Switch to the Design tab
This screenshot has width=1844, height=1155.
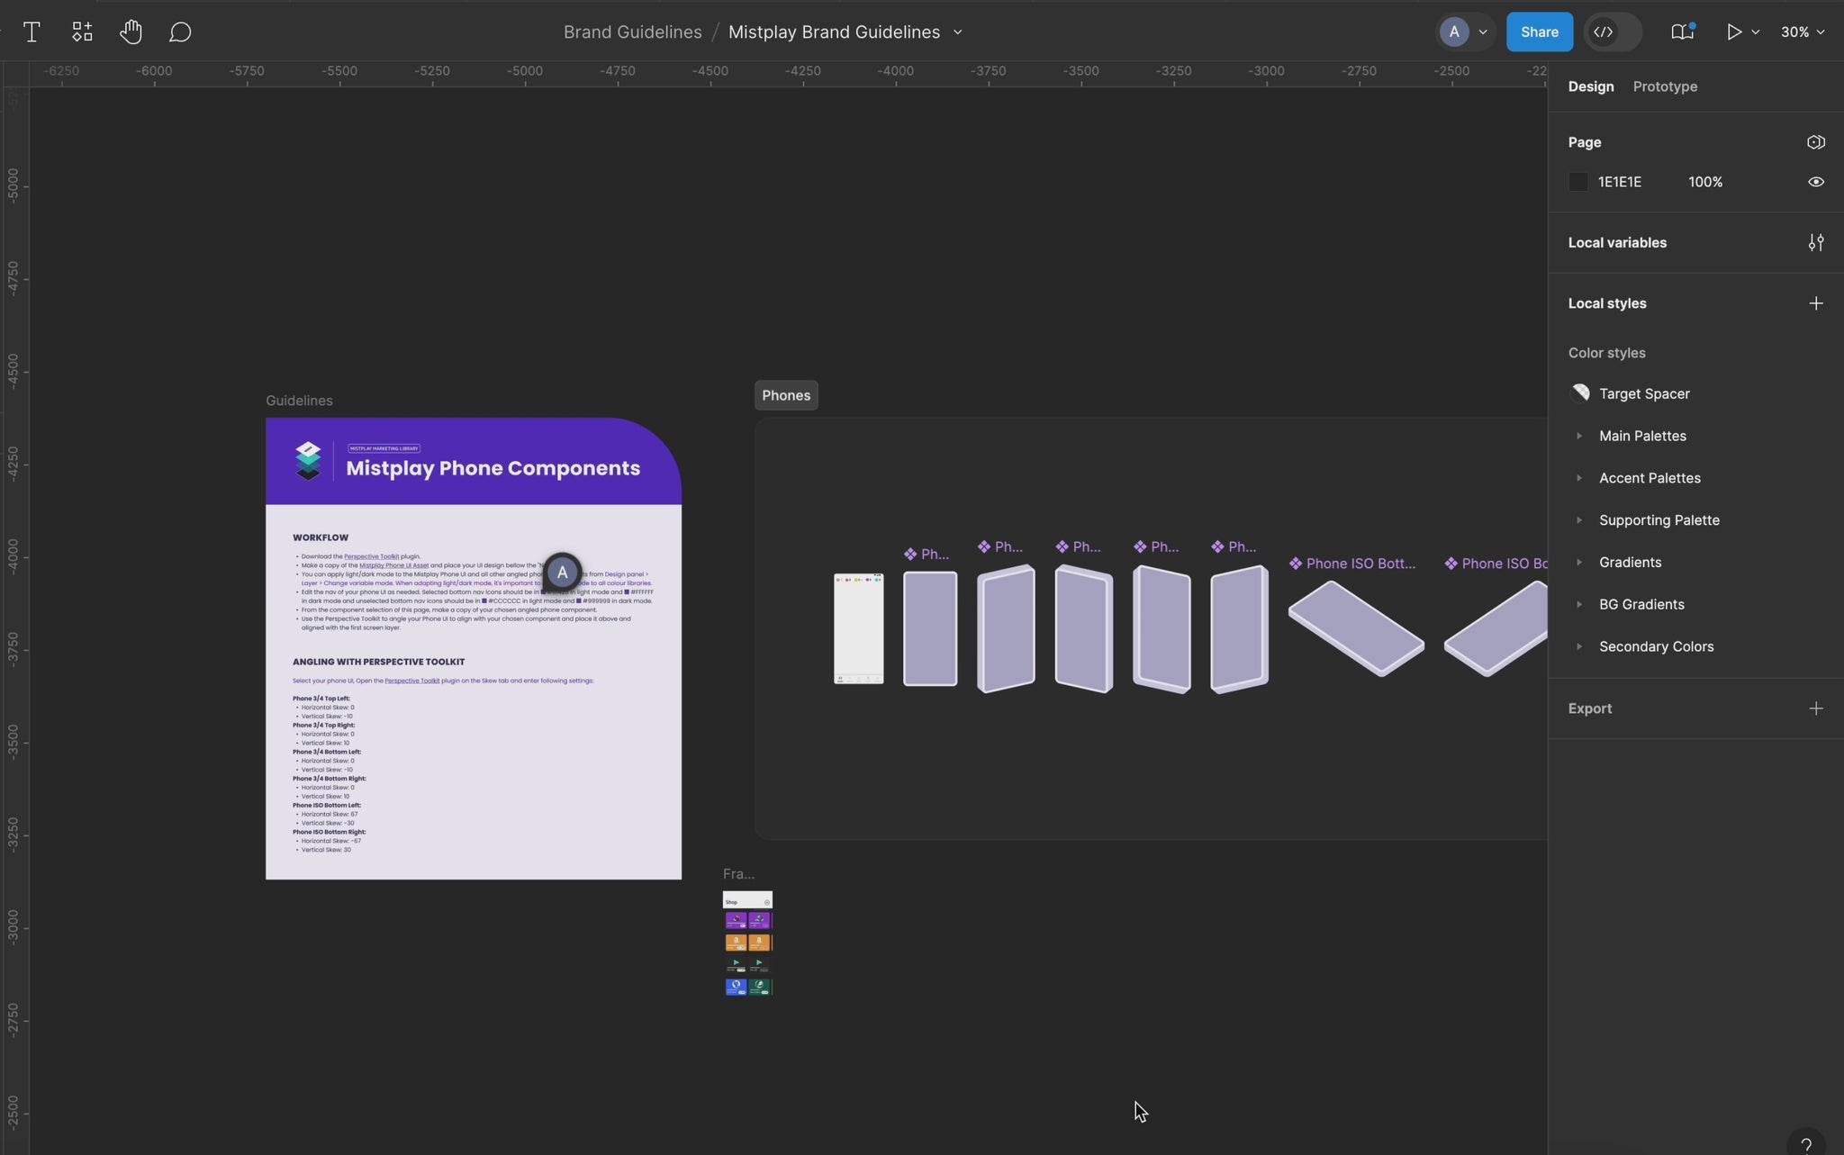click(1590, 86)
